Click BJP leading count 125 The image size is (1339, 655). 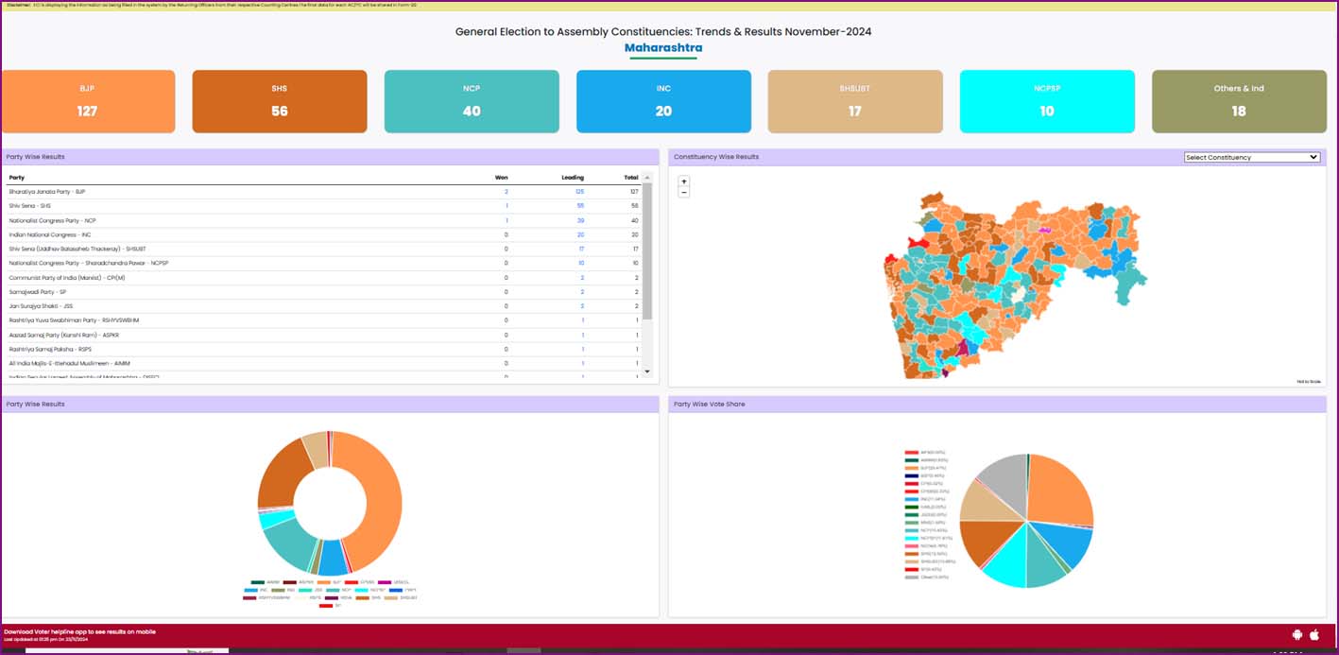pos(579,191)
